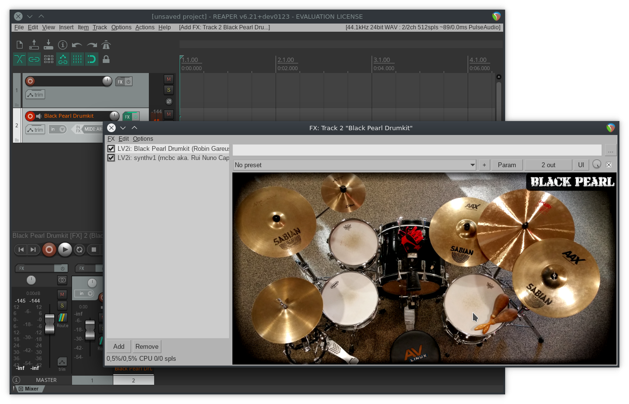The image size is (629, 404).
Task: Toggle the transport repeat loop button
Action: pyautogui.click(x=80, y=249)
